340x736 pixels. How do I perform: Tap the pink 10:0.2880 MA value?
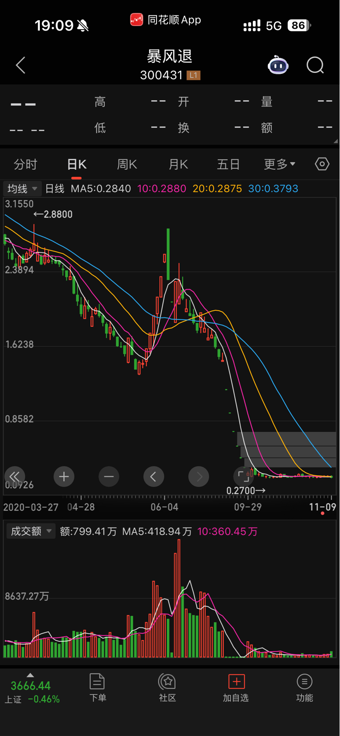(162, 189)
